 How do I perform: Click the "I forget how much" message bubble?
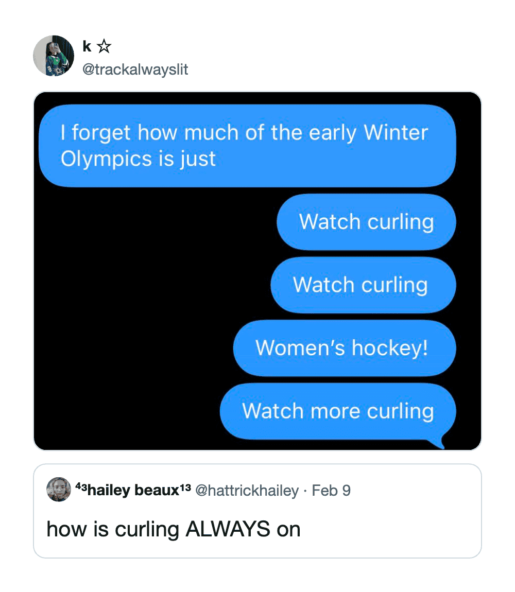click(x=247, y=146)
